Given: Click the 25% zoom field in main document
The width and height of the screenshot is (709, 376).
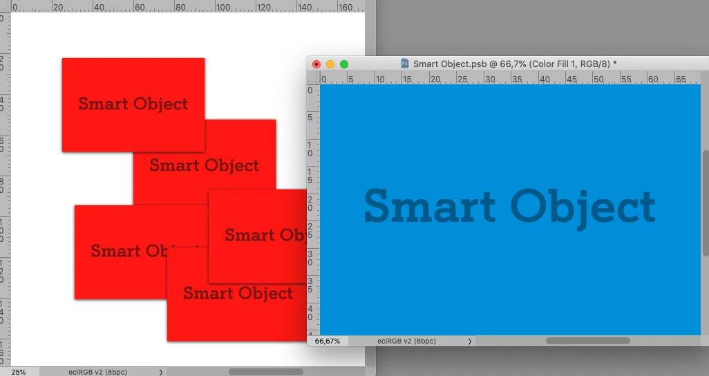Looking at the screenshot, I should 19,372.
